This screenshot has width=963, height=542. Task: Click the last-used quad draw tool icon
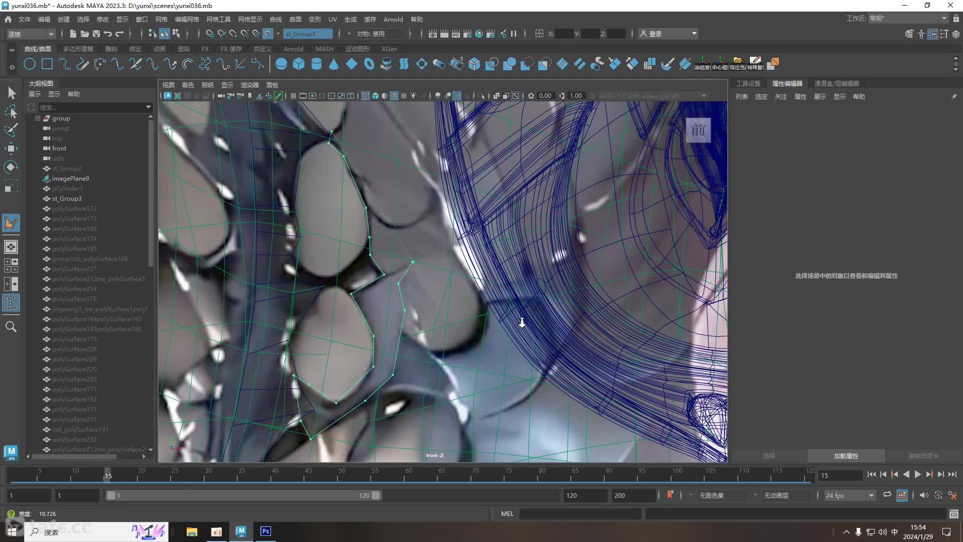pyautogui.click(x=11, y=223)
